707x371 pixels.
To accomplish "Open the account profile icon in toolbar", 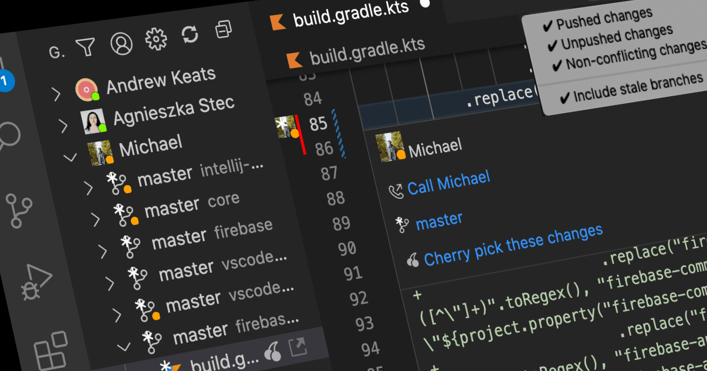I will pyautogui.click(x=121, y=43).
